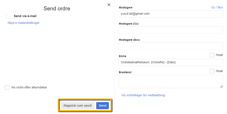Hide e-mail settings via Skjul e-mailindstillinger
Viewport: 227px width, 114px height.
(x=23, y=23)
